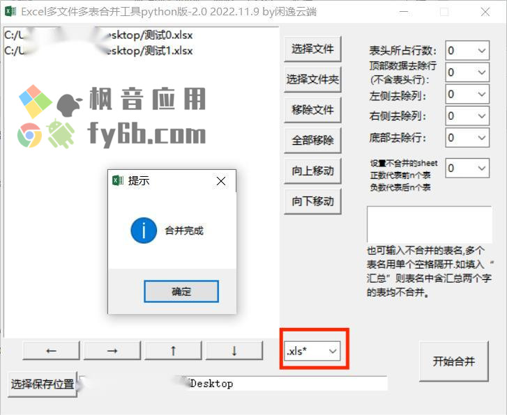Click the sheet names text input box

(x=430, y=224)
